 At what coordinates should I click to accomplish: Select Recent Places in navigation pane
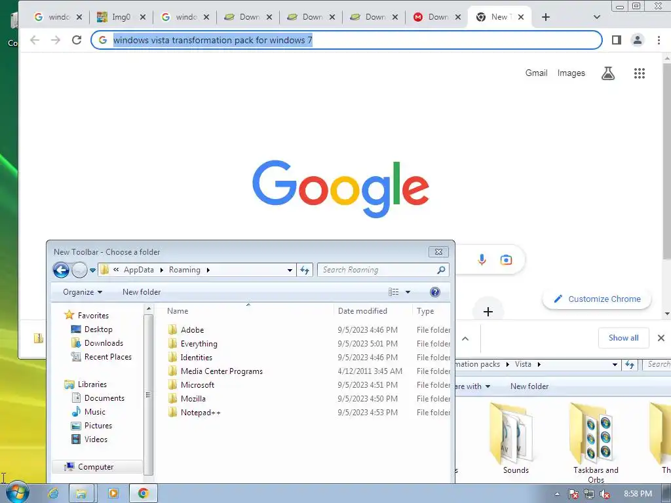coord(108,357)
